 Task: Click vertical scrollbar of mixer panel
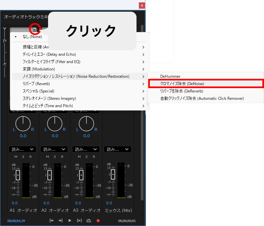[142, 113]
